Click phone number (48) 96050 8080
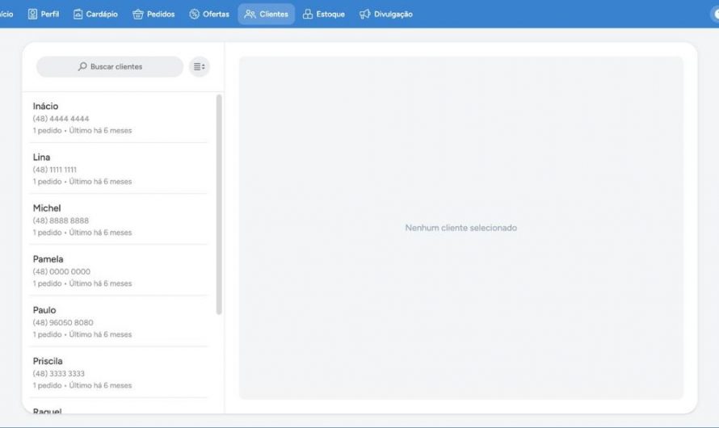Viewport: 719px width, 428px height. [x=63, y=322]
